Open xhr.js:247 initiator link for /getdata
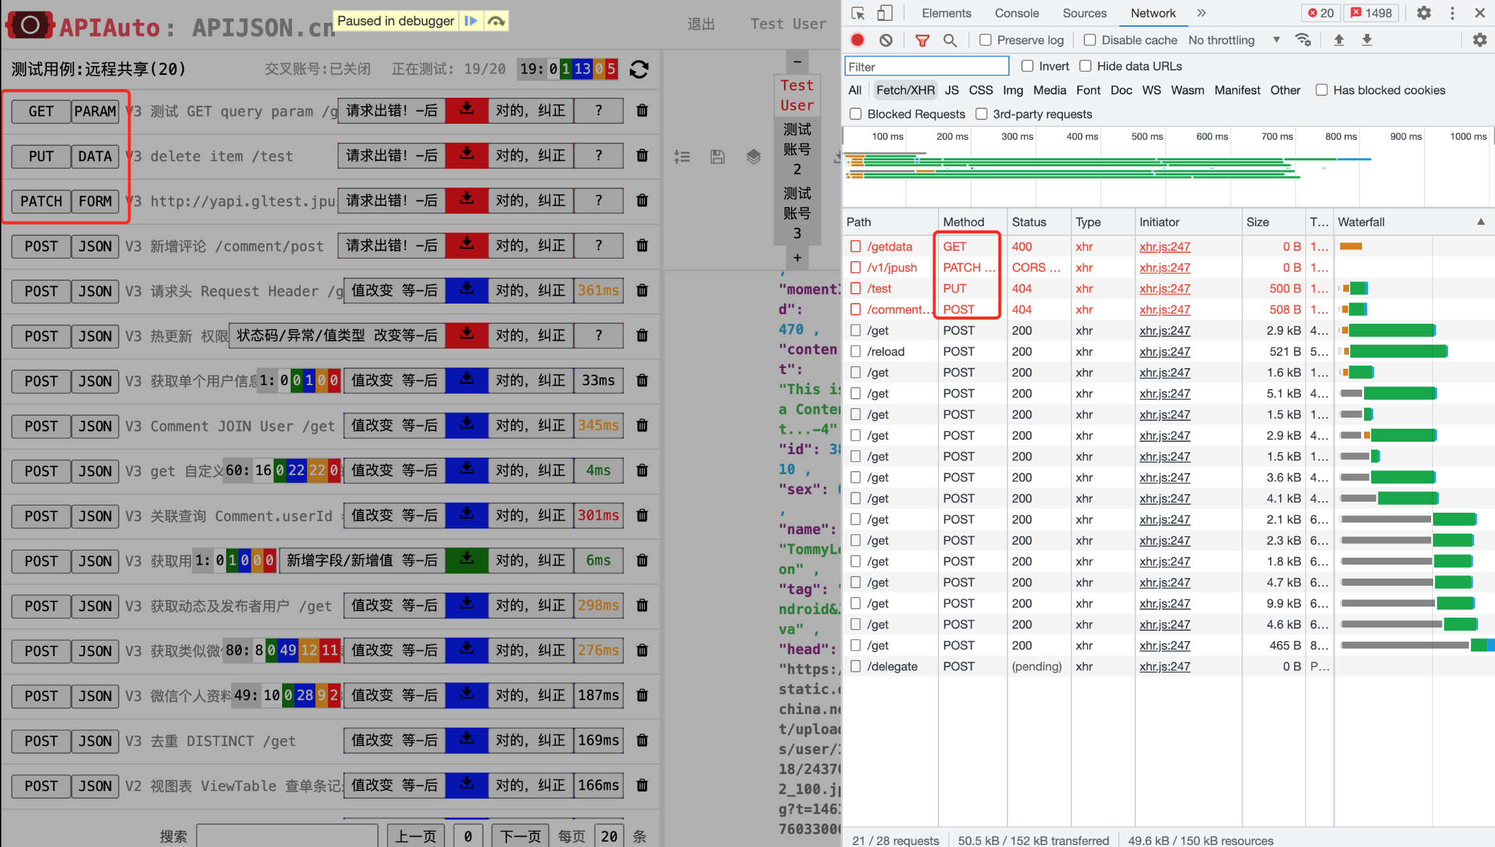1495x847 pixels. click(1165, 247)
